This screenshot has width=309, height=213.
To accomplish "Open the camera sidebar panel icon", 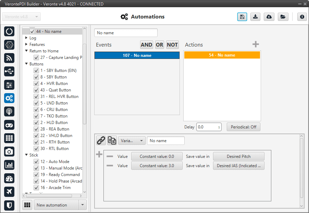I will point(9,151).
